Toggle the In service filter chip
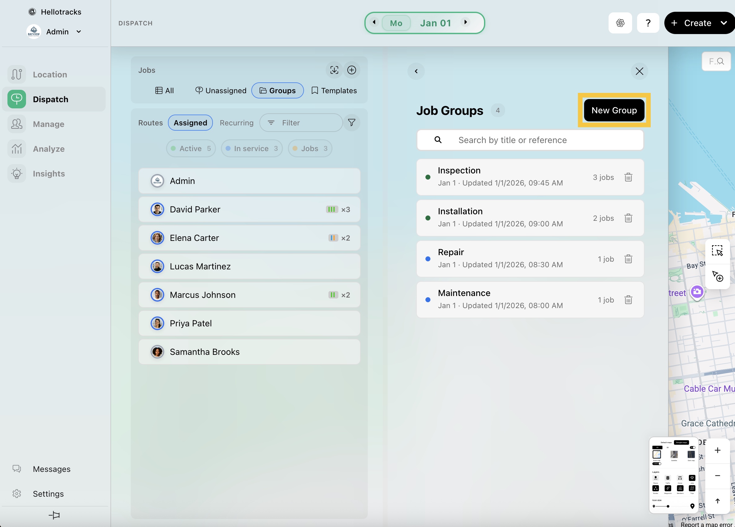Image resolution: width=735 pixels, height=527 pixels. pyautogui.click(x=252, y=148)
